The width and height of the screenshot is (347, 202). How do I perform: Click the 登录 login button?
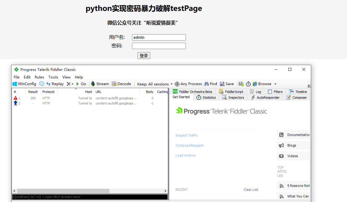144,56
